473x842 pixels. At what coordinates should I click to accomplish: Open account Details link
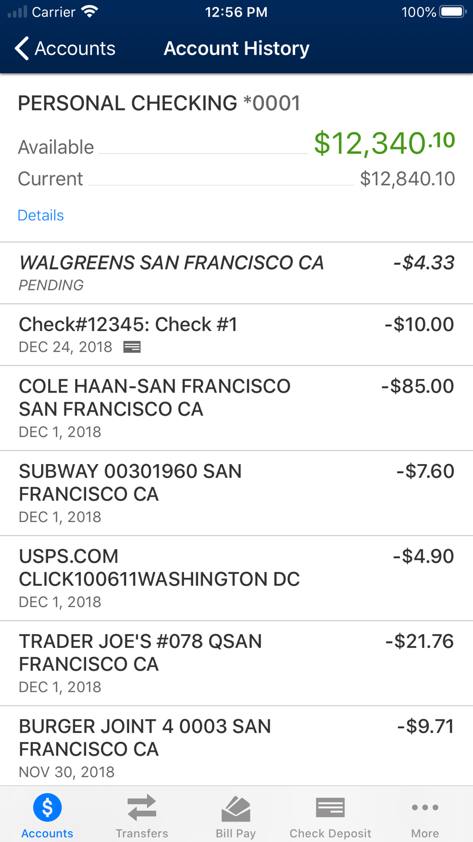tap(41, 215)
